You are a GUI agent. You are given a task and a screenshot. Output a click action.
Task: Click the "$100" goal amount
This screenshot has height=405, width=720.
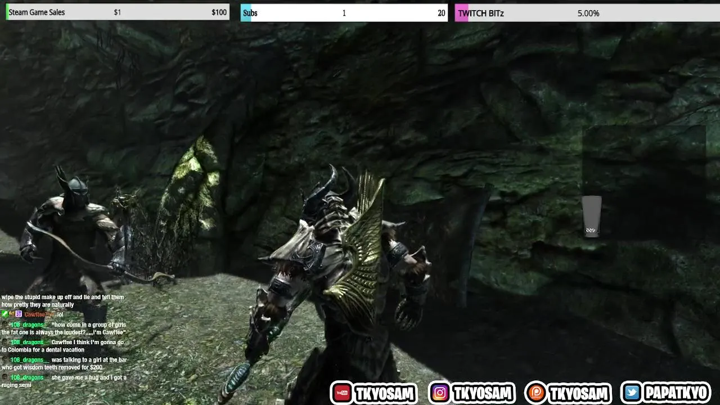tap(219, 12)
